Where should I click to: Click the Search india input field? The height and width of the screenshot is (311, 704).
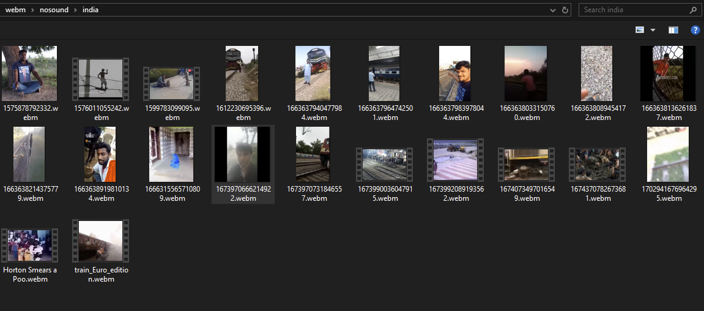coord(640,10)
